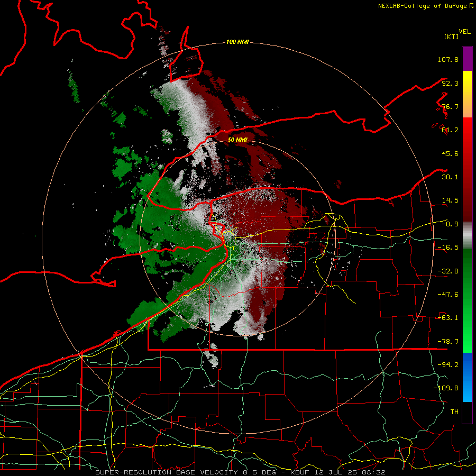This screenshot has height=476, width=476.
Task: Select the 107.8 legend value
Action: (x=448, y=59)
